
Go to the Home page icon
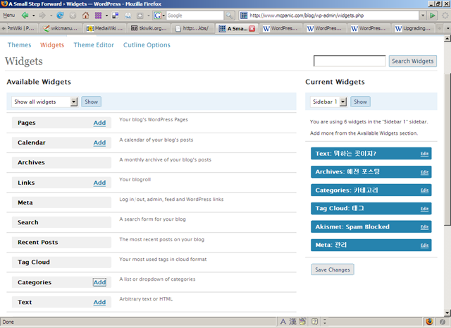pyautogui.click(x=85, y=16)
